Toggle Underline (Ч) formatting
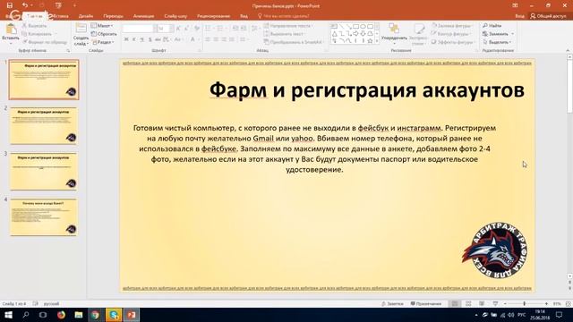573x322 pixels. (x=141, y=39)
